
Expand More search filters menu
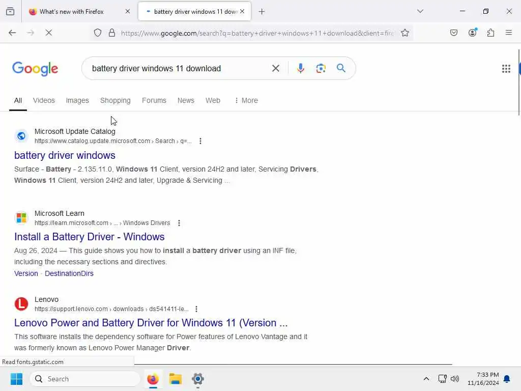[246, 100]
